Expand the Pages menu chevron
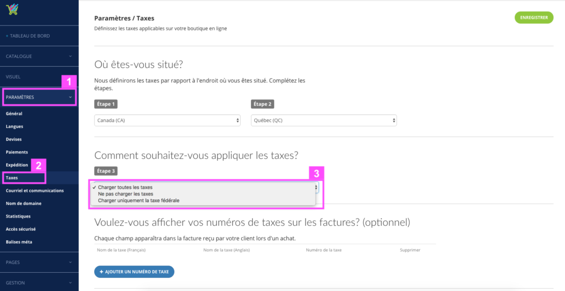Image resolution: width=565 pixels, height=291 pixels. coord(70,262)
